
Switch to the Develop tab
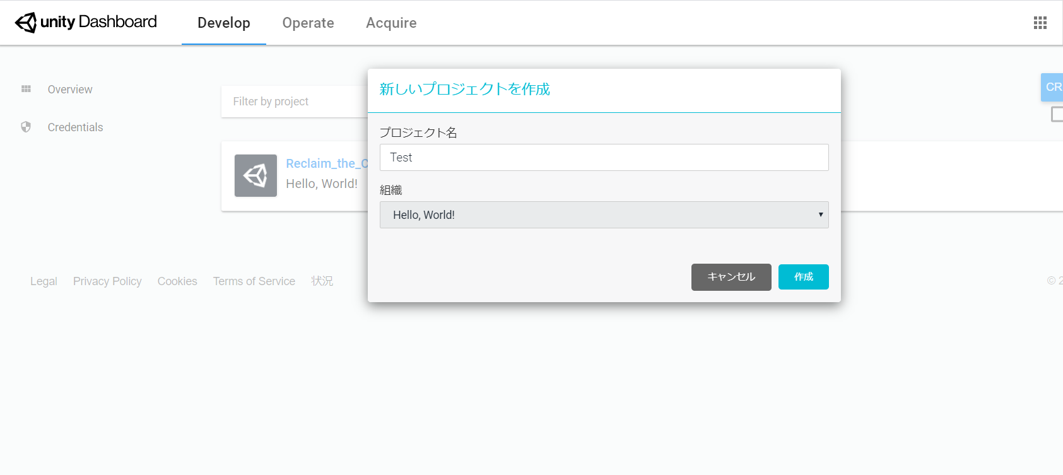coord(224,23)
